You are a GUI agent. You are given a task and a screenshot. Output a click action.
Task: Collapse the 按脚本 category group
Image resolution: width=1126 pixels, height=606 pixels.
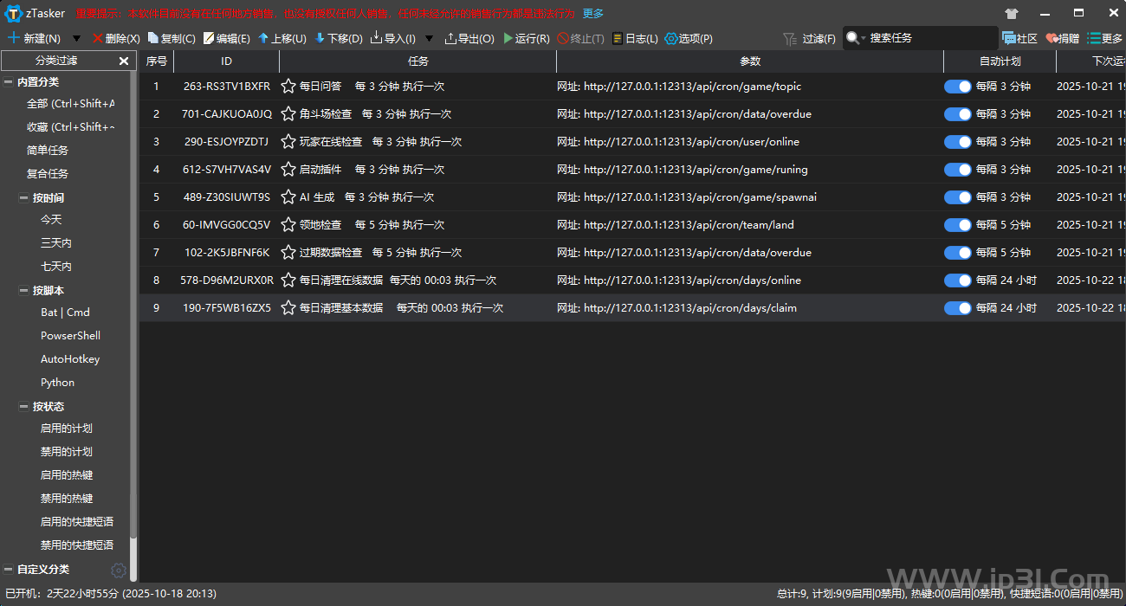tap(24, 291)
